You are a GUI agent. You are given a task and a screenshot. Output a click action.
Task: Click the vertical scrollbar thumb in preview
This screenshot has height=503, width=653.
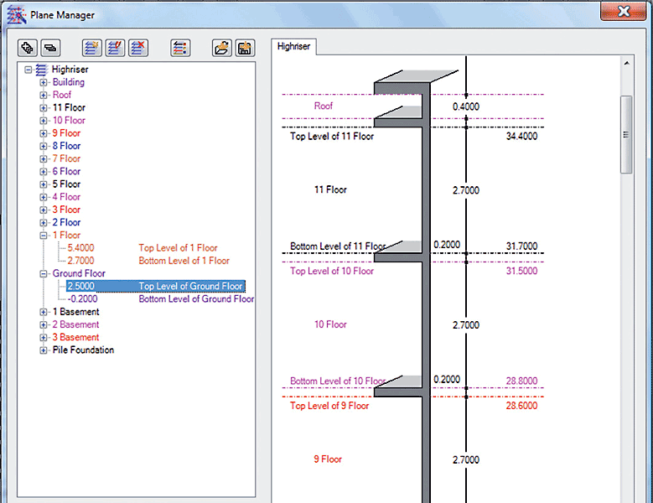click(626, 134)
